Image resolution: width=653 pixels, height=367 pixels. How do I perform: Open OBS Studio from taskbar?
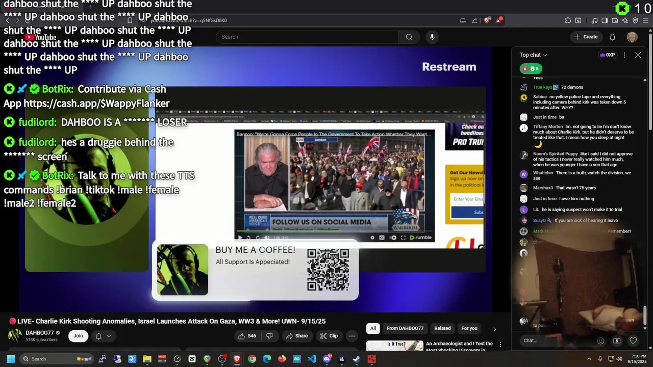(222, 359)
